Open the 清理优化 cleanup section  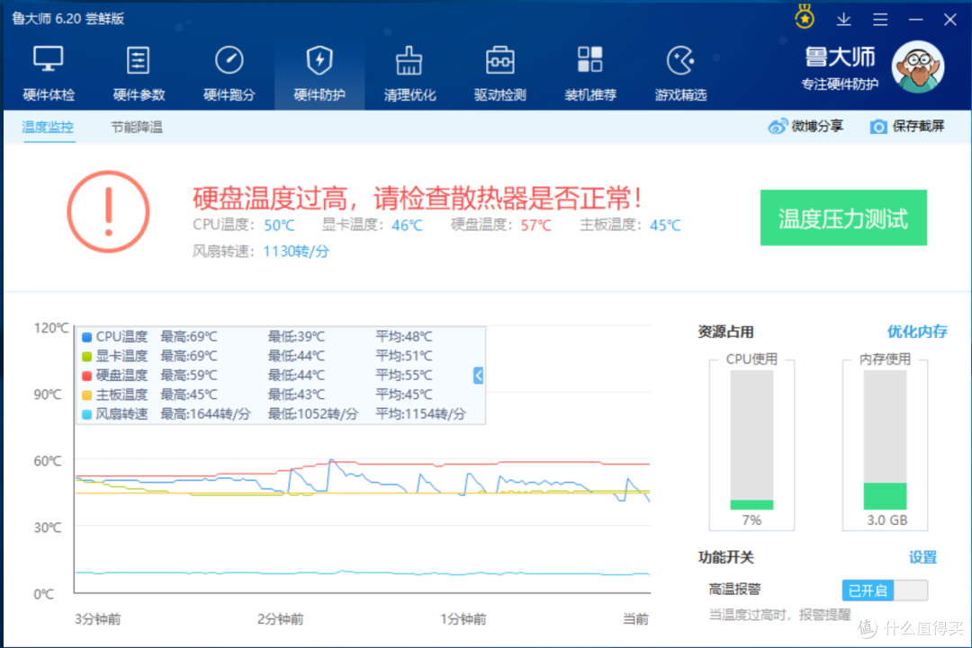pos(409,74)
